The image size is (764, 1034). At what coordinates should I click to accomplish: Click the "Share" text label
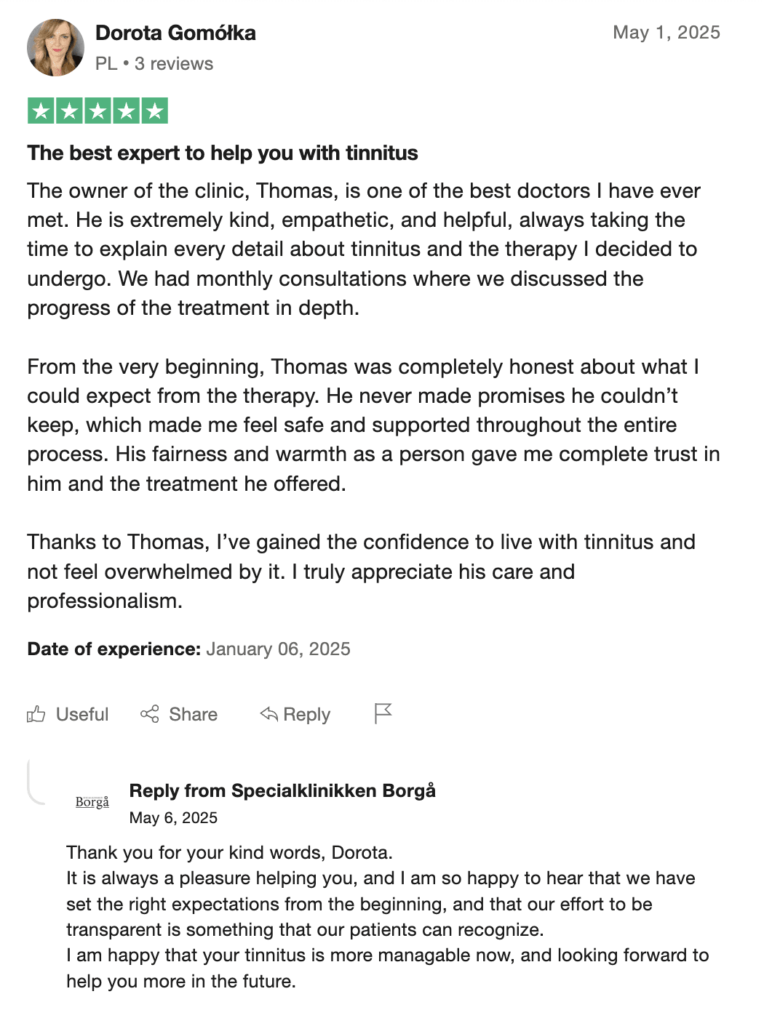[193, 715]
